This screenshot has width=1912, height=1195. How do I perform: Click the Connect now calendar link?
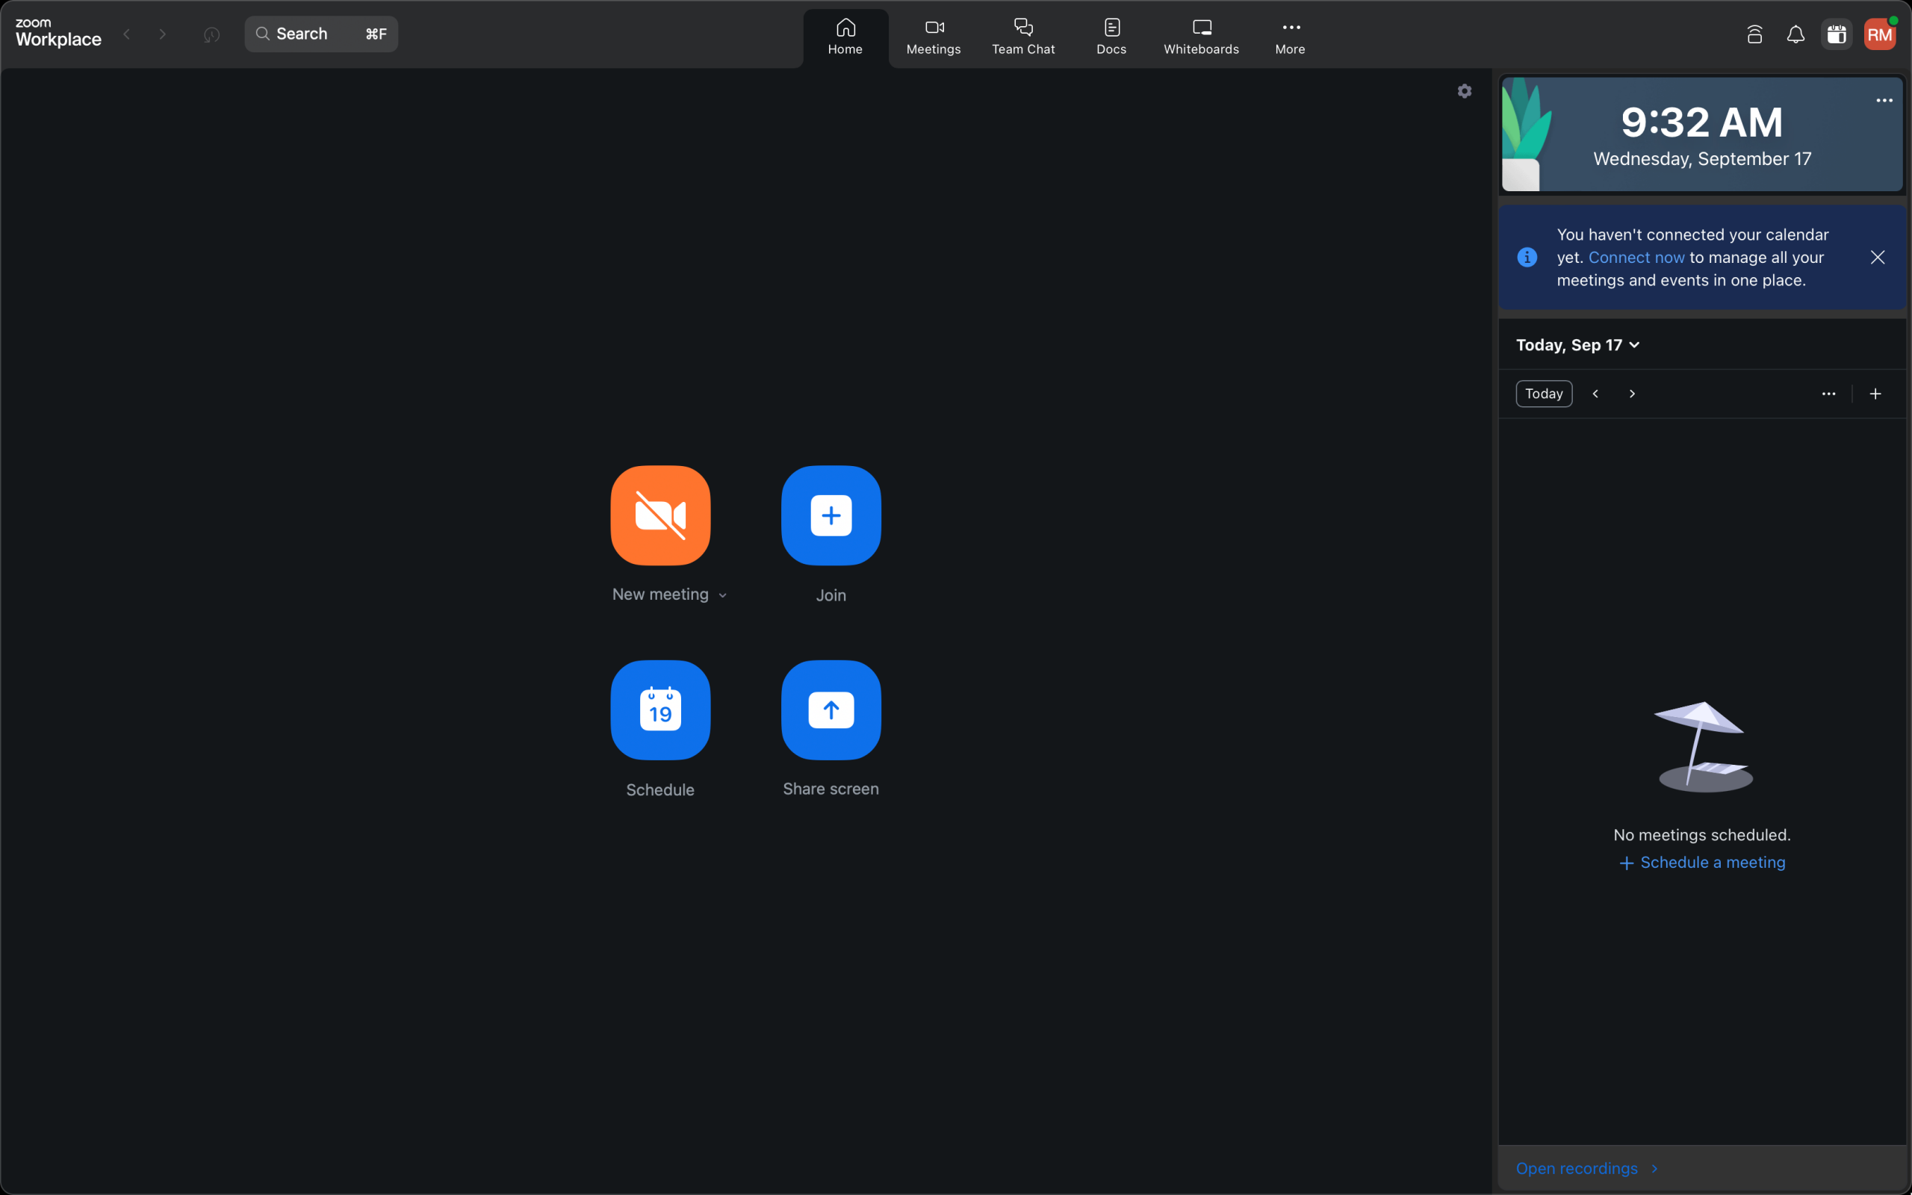(1636, 258)
